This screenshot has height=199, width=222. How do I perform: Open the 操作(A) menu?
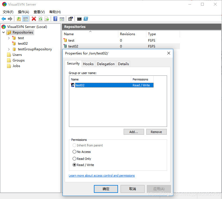(24, 12)
